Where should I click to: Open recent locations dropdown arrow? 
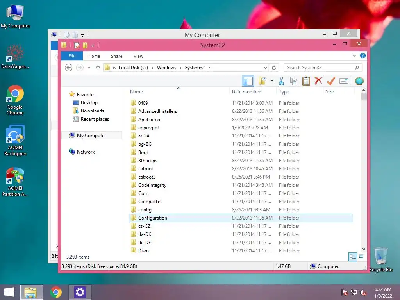click(x=89, y=68)
